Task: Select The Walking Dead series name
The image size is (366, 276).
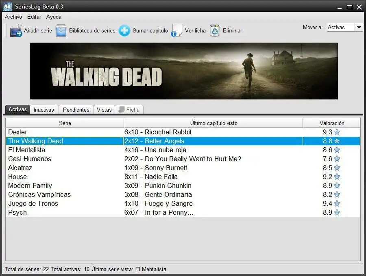Action: [35, 141]
